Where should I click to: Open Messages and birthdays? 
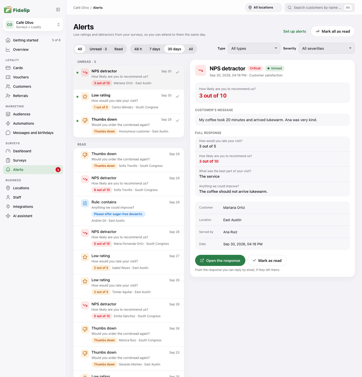(x=33, y=133)
